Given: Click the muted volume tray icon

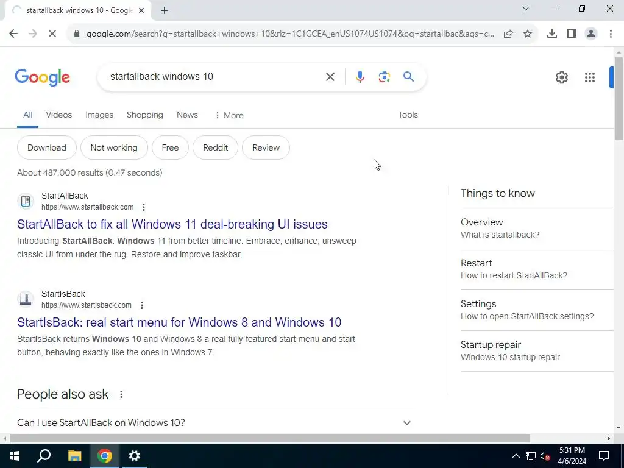Looking at the screenshot, I should pyautogui.click(x=545, y=456).
